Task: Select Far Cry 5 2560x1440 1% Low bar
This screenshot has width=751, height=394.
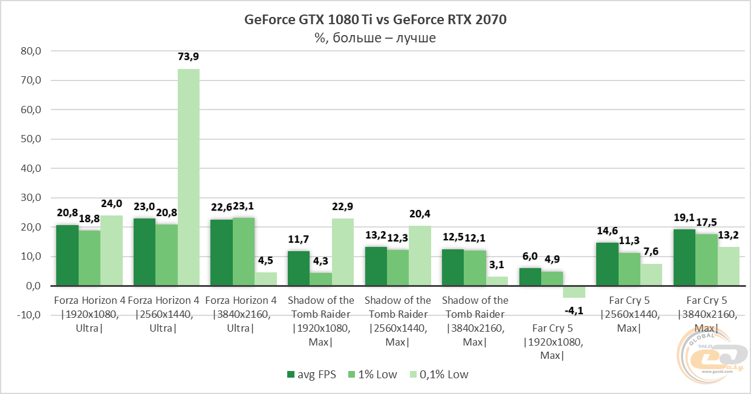Action: tap(629, 269)
